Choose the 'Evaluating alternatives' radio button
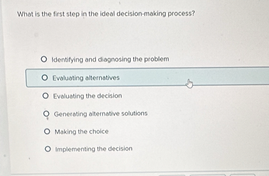This screenshot has width=269, height=176. 45,78
